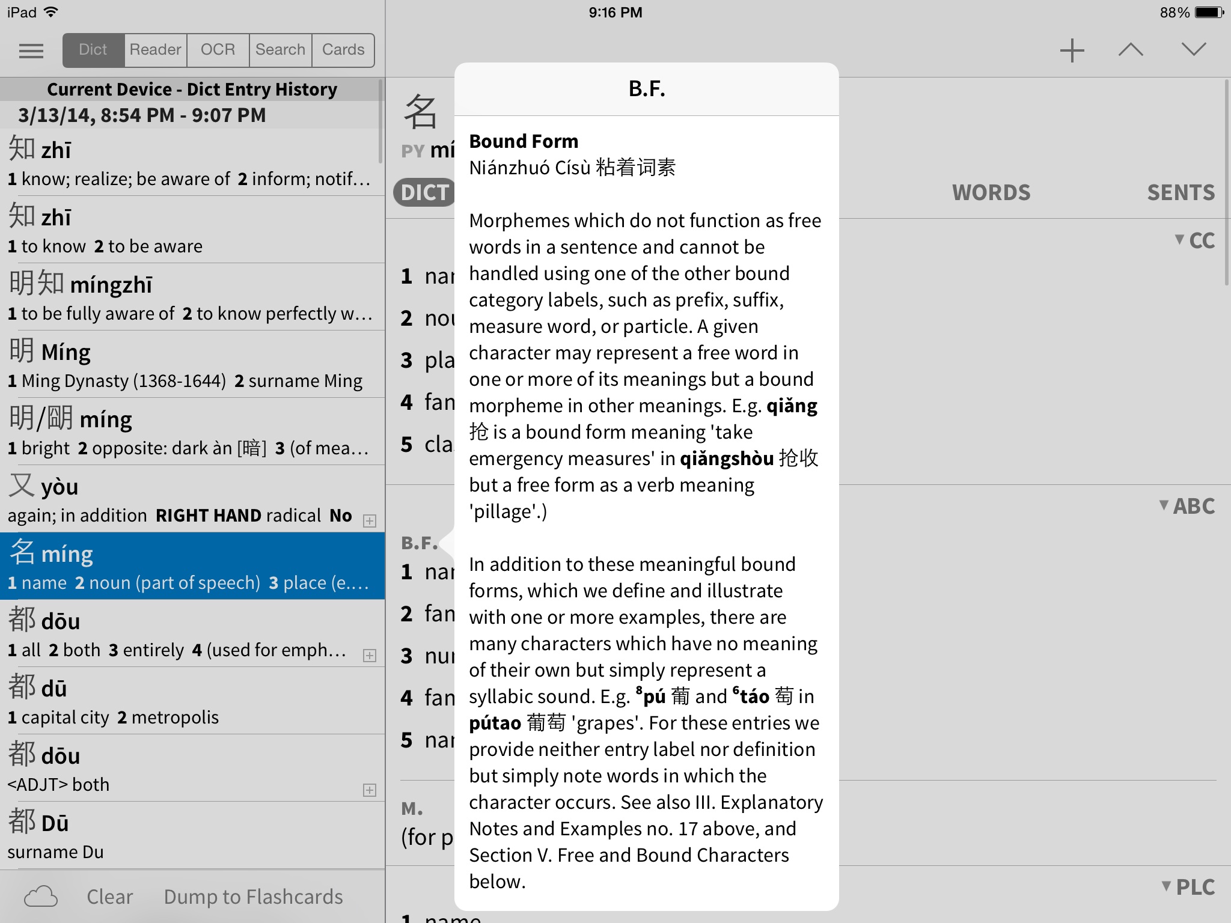Image resolution: width=1231 pixels, height=923 pixels.
Task: Tap the Bound Form popup heading
Action: 524,141
